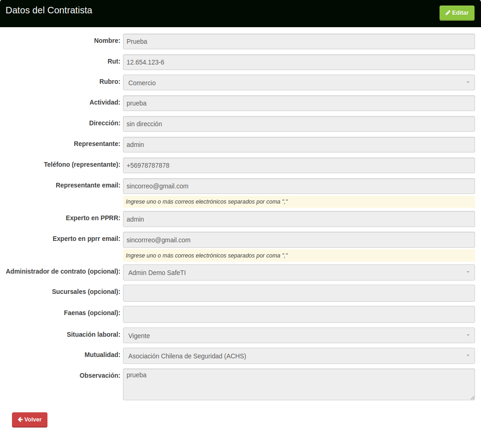Click the green Editar button
The width and height of the screenshot is (481, 433).
pyautogui.click(x=457, y=13)
